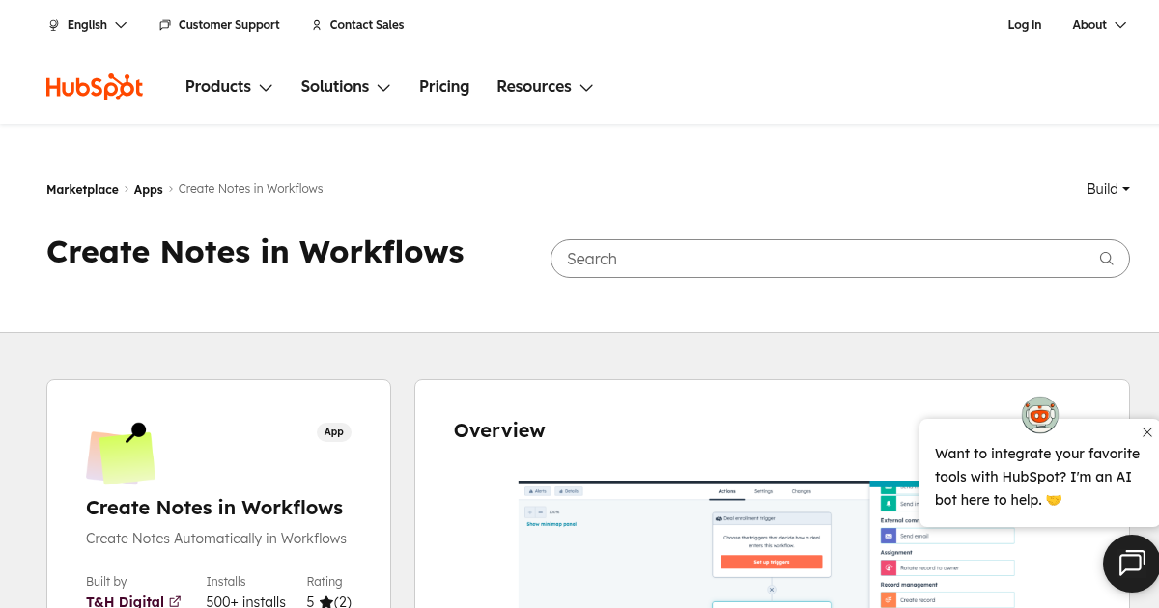Go to Marketplace breadcrumb
The width and height of the screenshot is (1159, 608).
pyautogui.click(x=82, y=189)
